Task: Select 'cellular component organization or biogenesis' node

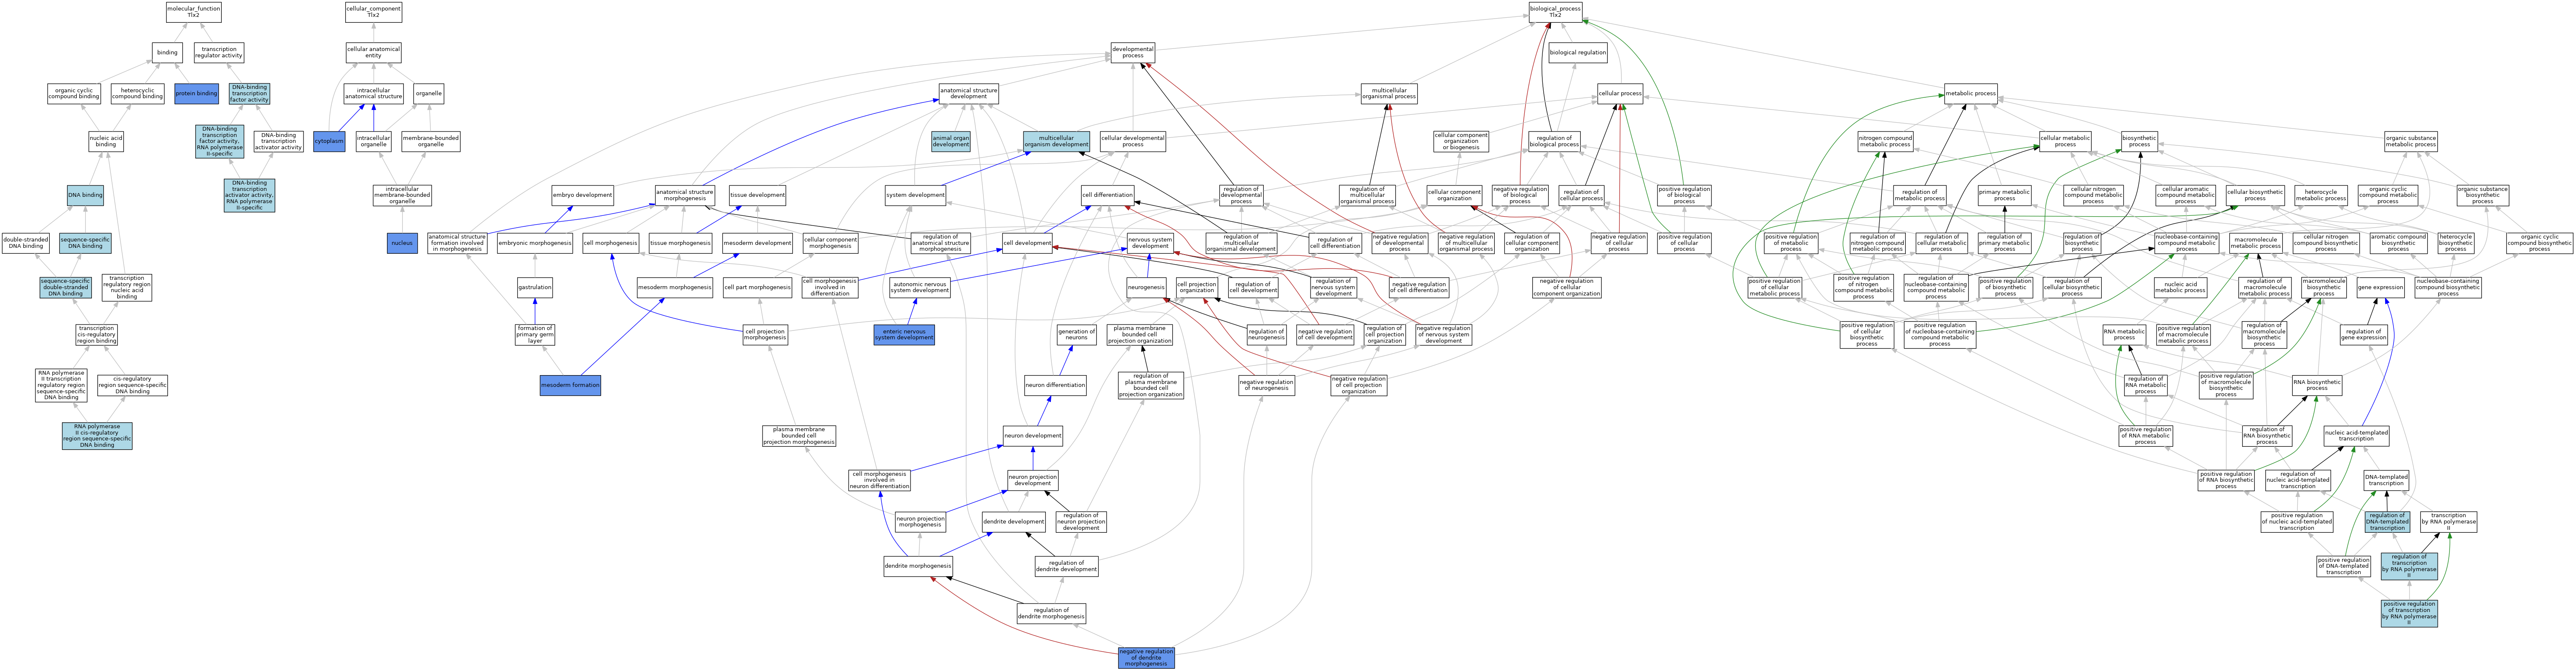Action: 1461,141
